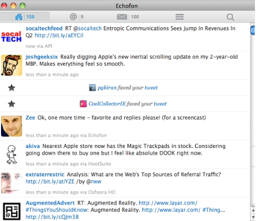Open the http://bit.ly/aEYCil link

[59, 35]
